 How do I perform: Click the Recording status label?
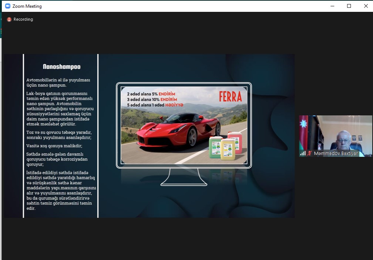(x=23, y=20)
